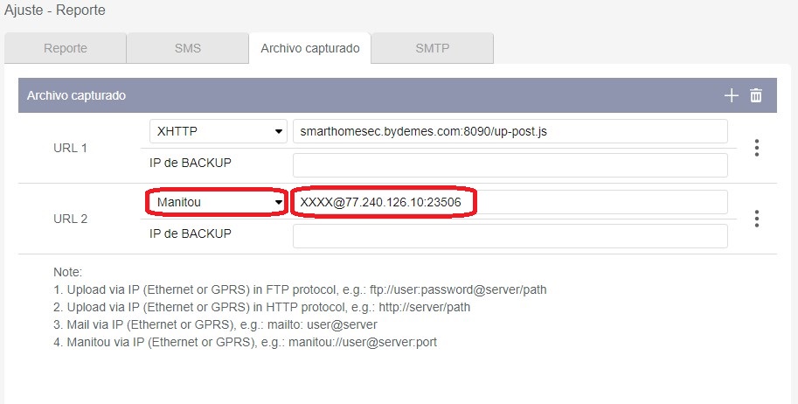Go to the SMTP tab
This screenshot has height=404, width=798.
[x=432, y=48]
